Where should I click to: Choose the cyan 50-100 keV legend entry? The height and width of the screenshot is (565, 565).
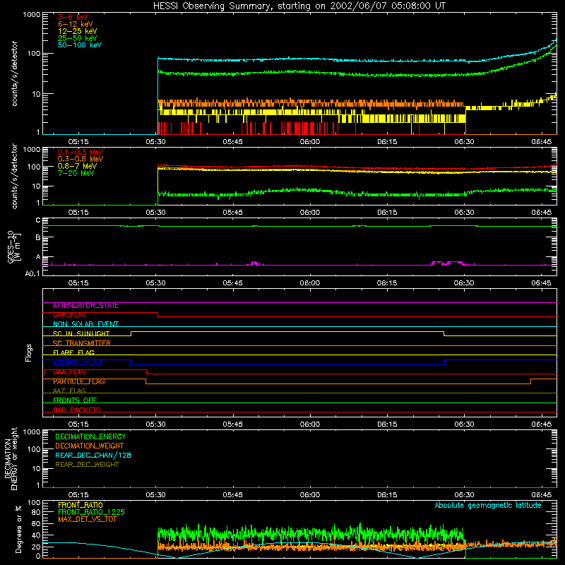(80, 45)
